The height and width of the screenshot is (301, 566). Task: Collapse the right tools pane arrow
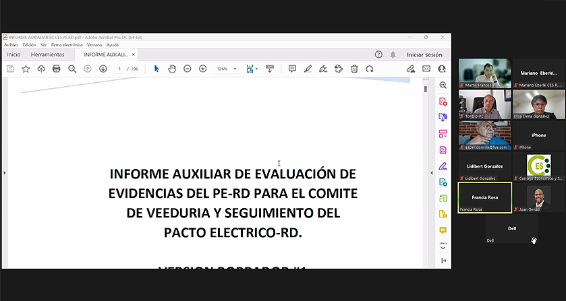(x=432, y=173)
